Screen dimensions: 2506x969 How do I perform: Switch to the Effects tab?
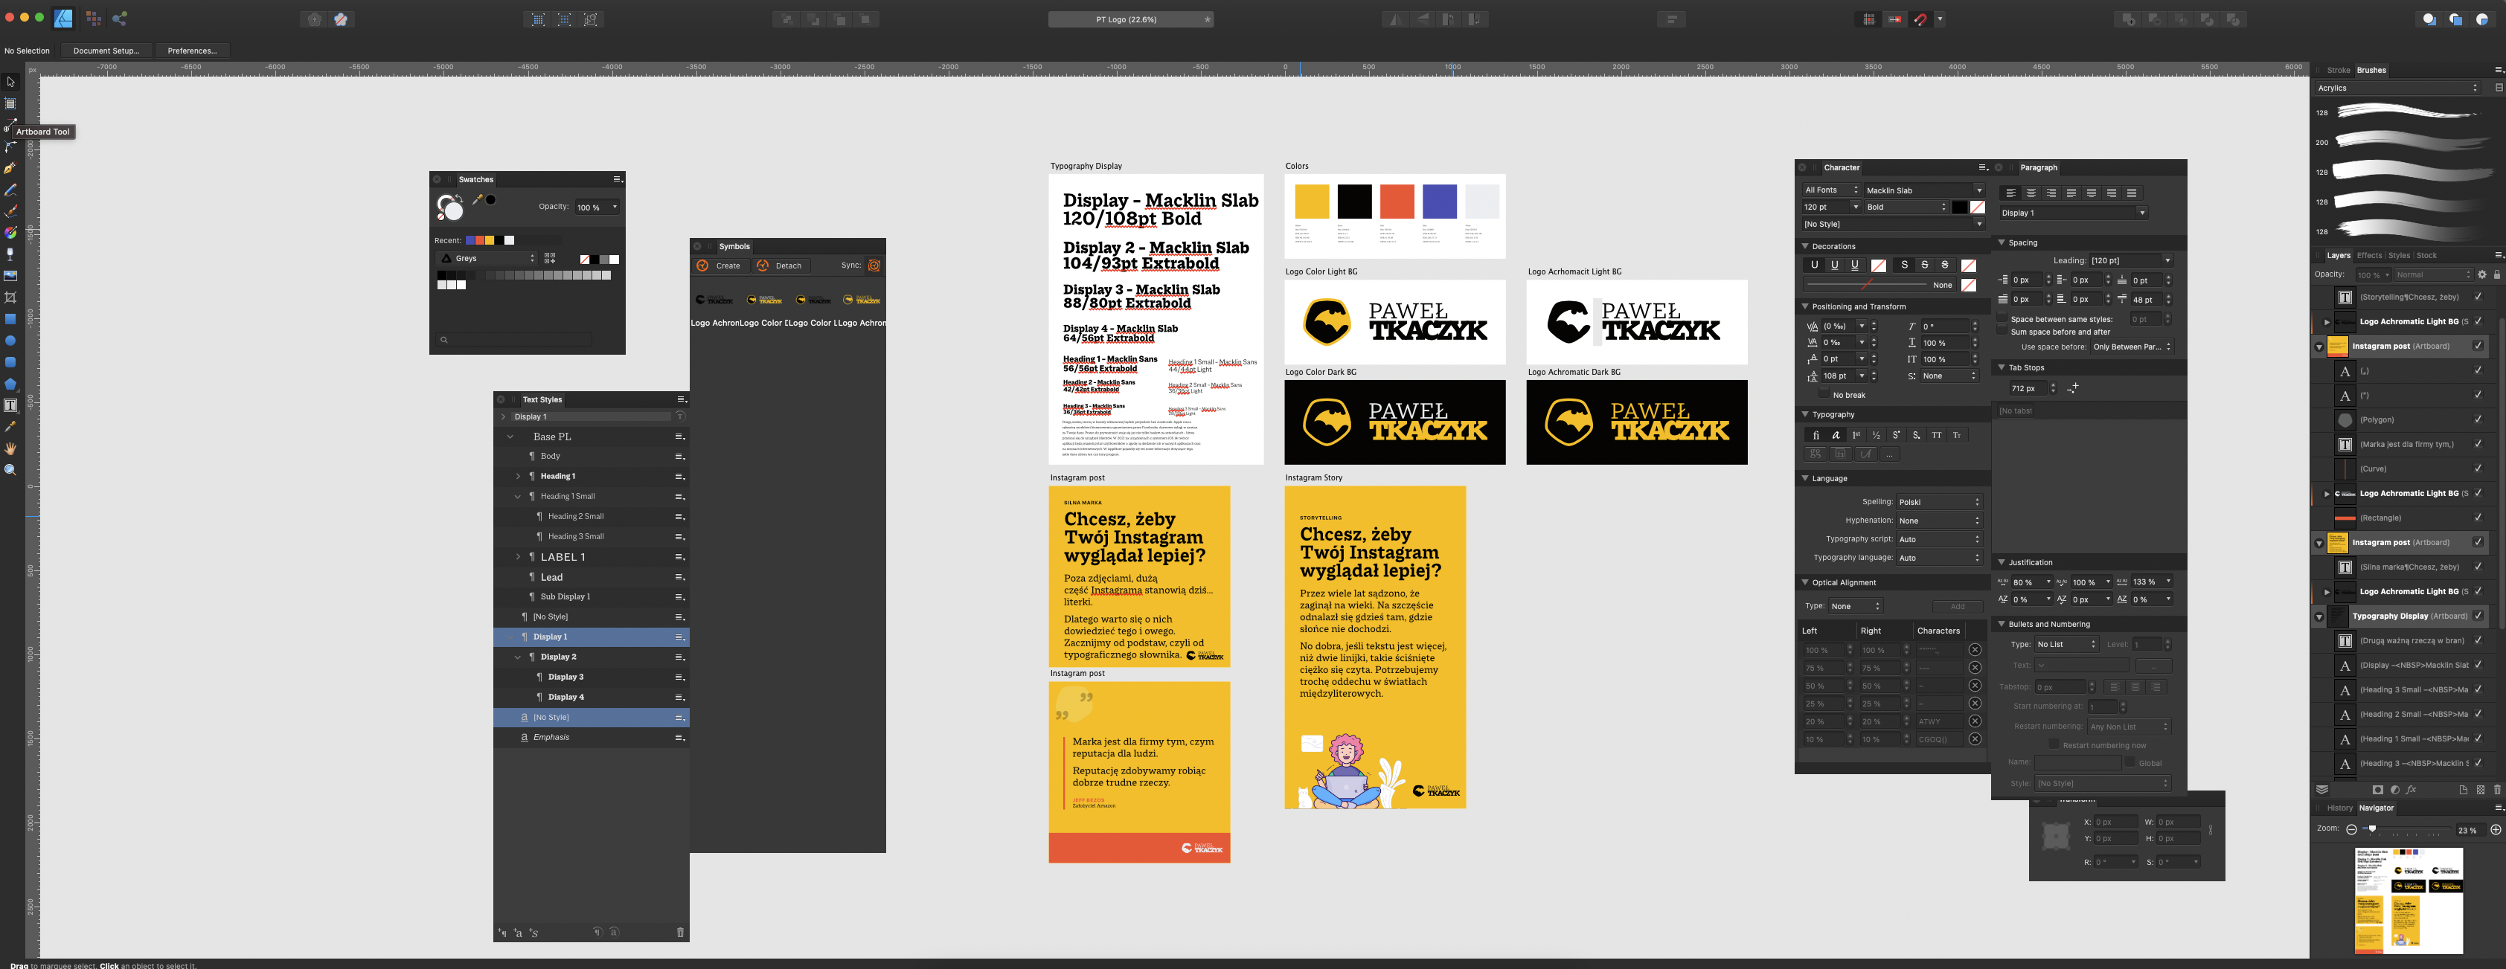[x=2369, y=256]
